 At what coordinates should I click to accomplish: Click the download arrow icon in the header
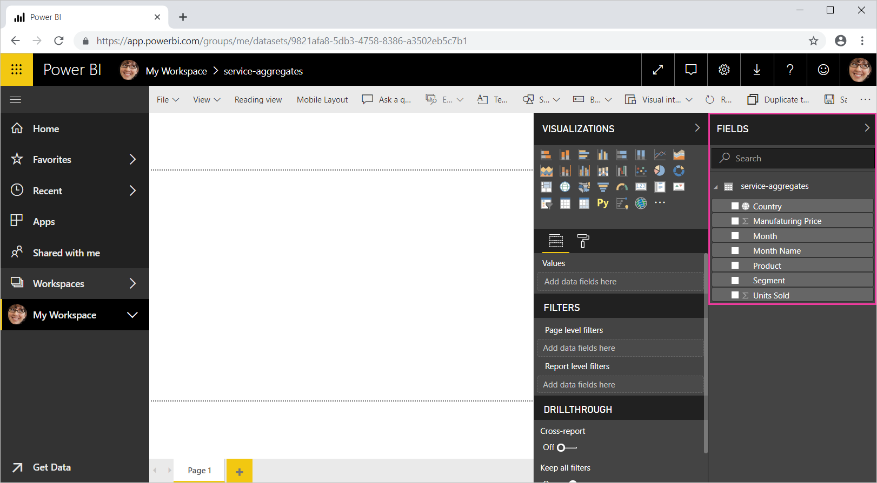757,70
